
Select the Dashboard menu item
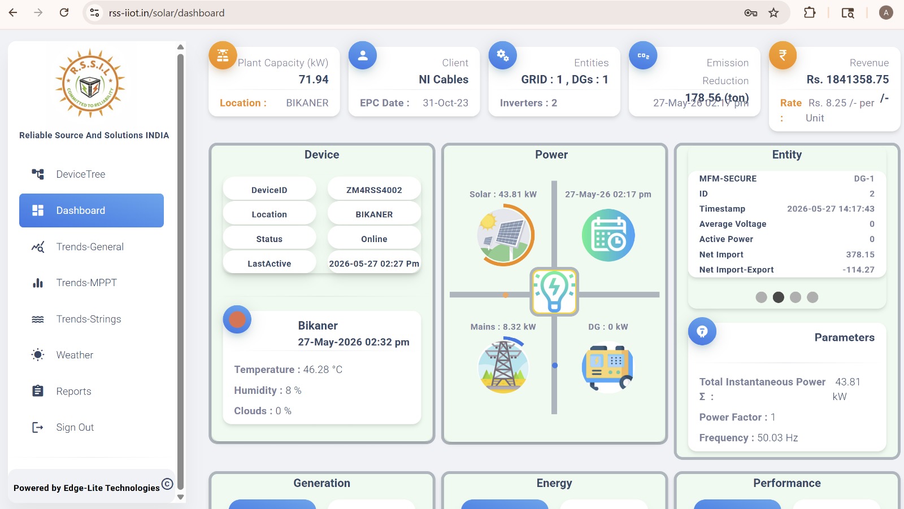pyautogui.click(x=92, y=210)
